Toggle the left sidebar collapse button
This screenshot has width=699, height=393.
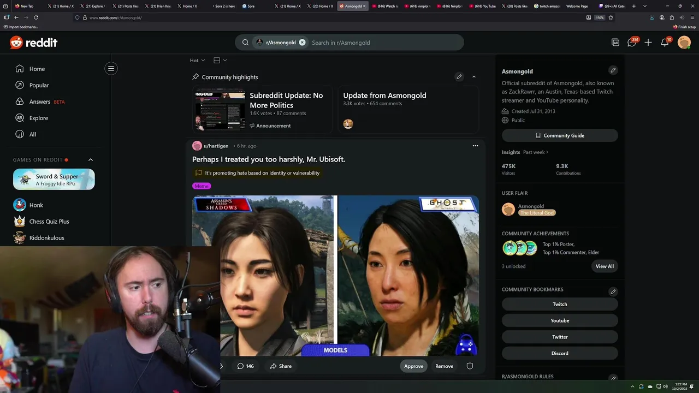[111, 68]
